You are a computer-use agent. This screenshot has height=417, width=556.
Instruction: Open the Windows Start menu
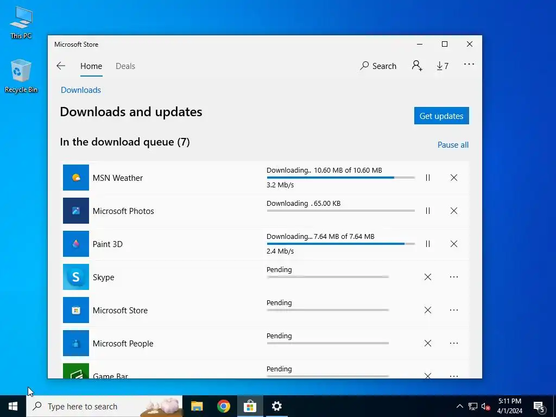[x=13, y=406]
